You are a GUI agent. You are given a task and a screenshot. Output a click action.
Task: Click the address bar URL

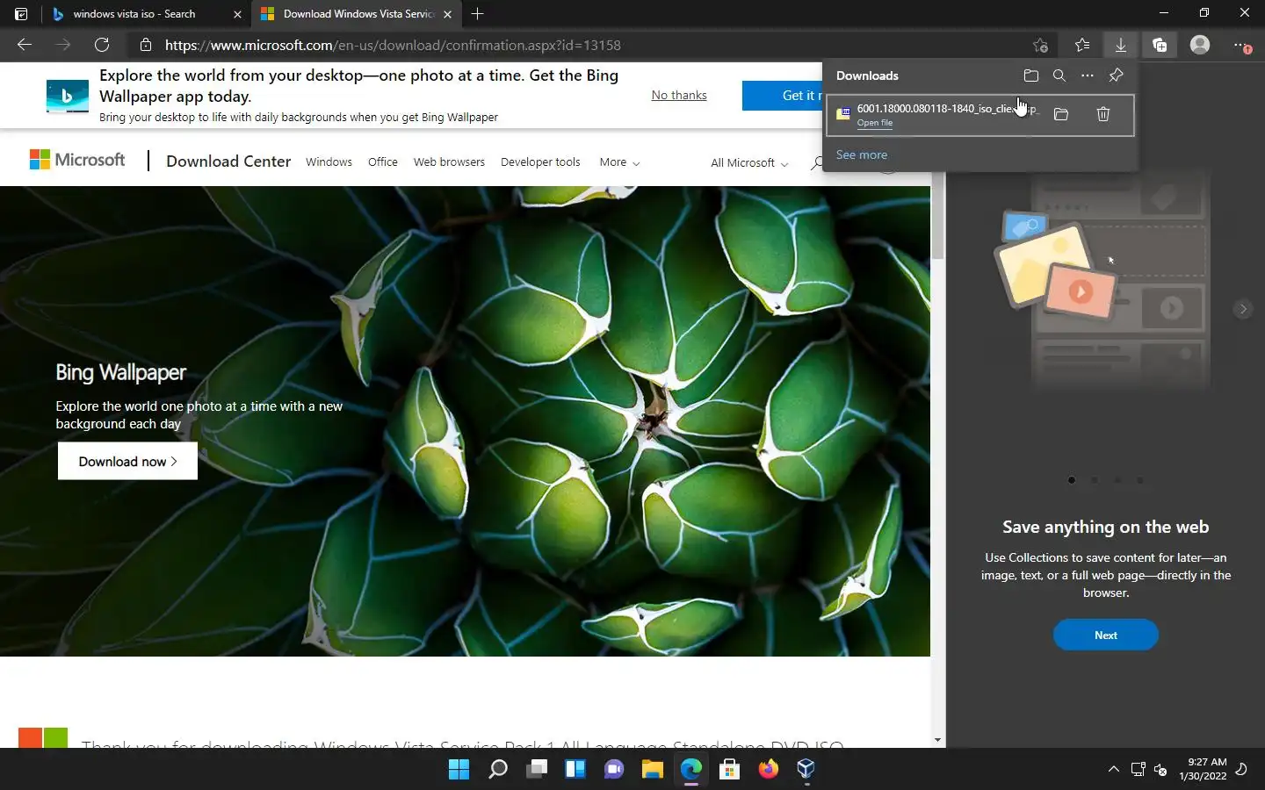click(393, 45)
